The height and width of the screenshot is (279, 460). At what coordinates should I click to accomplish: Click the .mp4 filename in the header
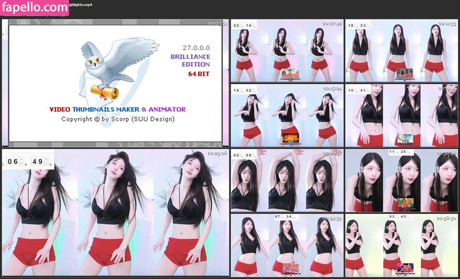tap(81, 5)
